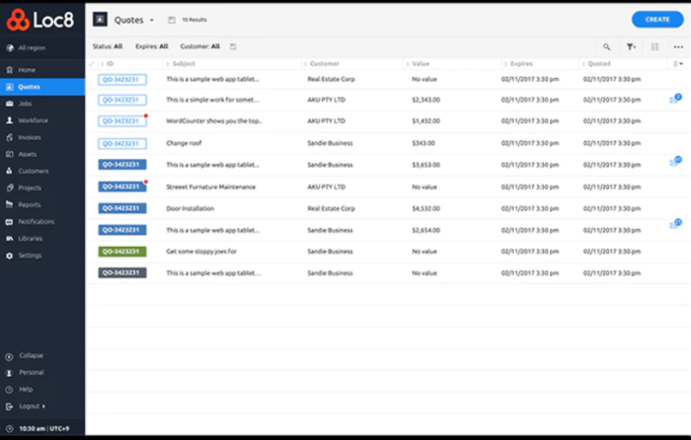Open the Status: All filter
Screen dimensions: 691x440
click(x=108, y=46)
